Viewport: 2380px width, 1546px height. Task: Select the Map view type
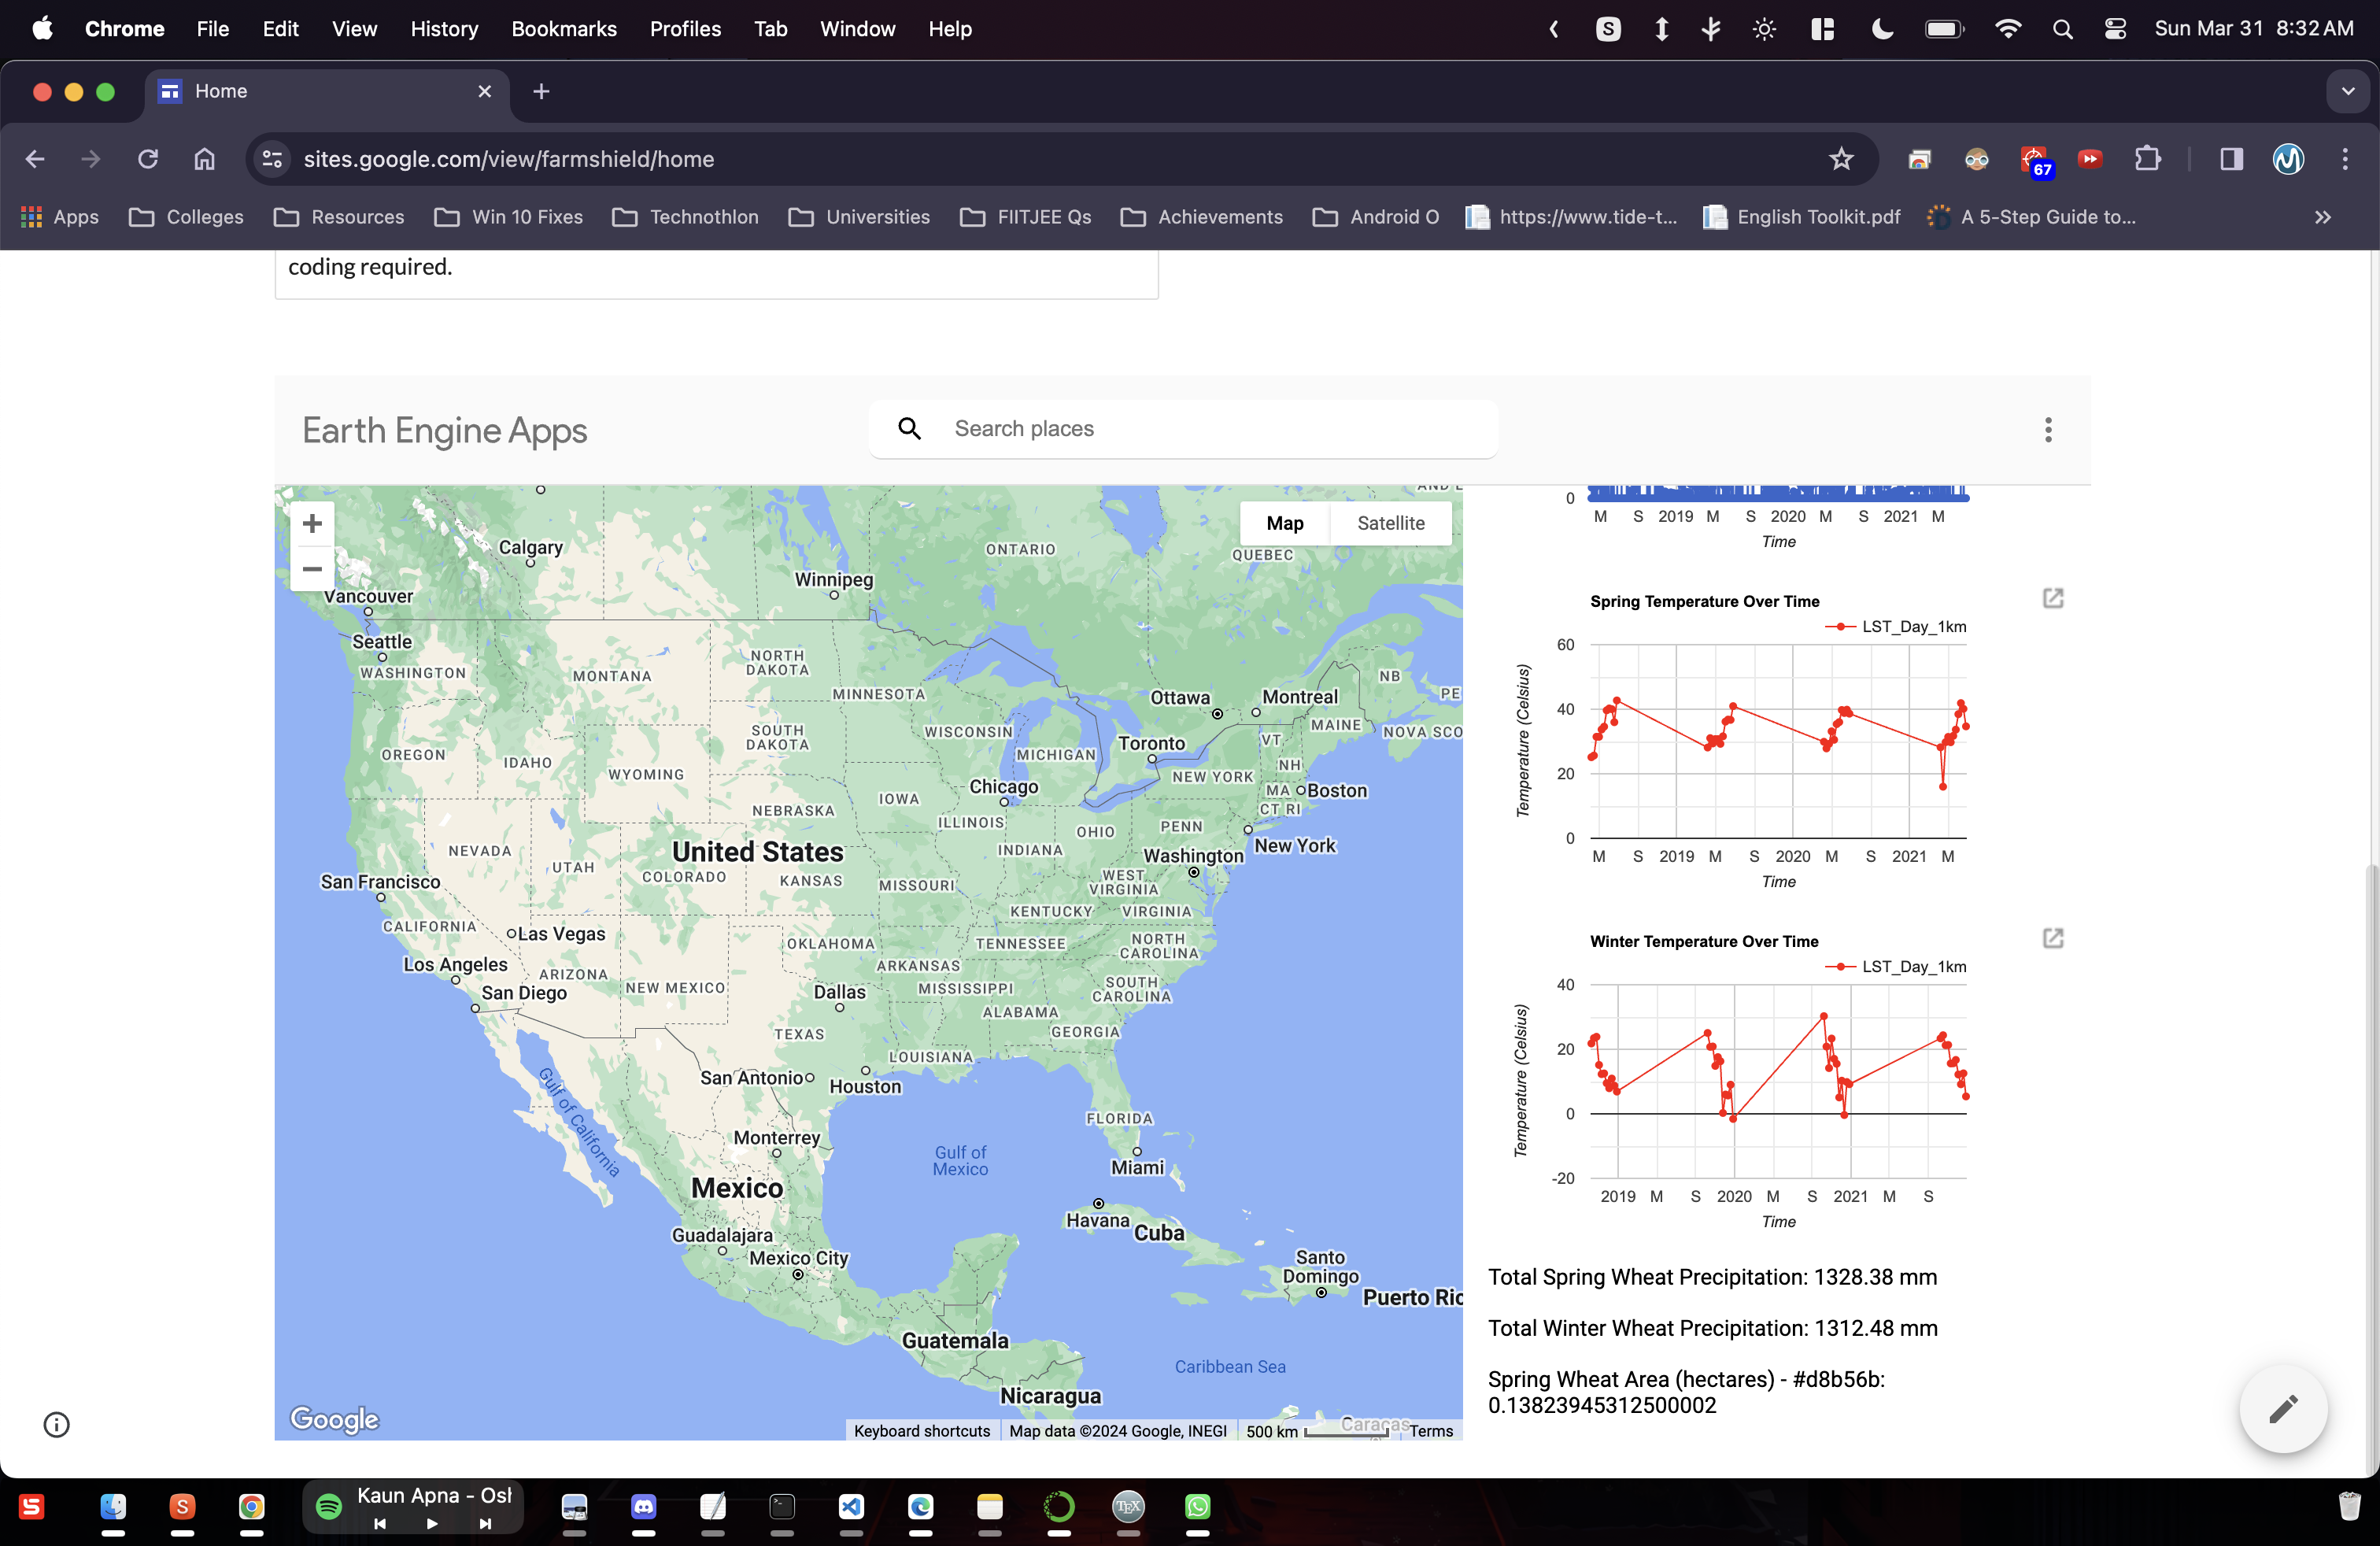click(x=1284, y=523)
